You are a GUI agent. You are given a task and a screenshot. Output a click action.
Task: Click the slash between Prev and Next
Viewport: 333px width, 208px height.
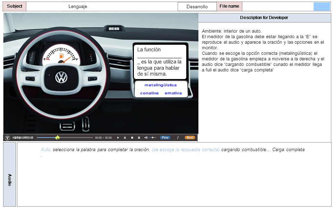[x=178, y=138]
